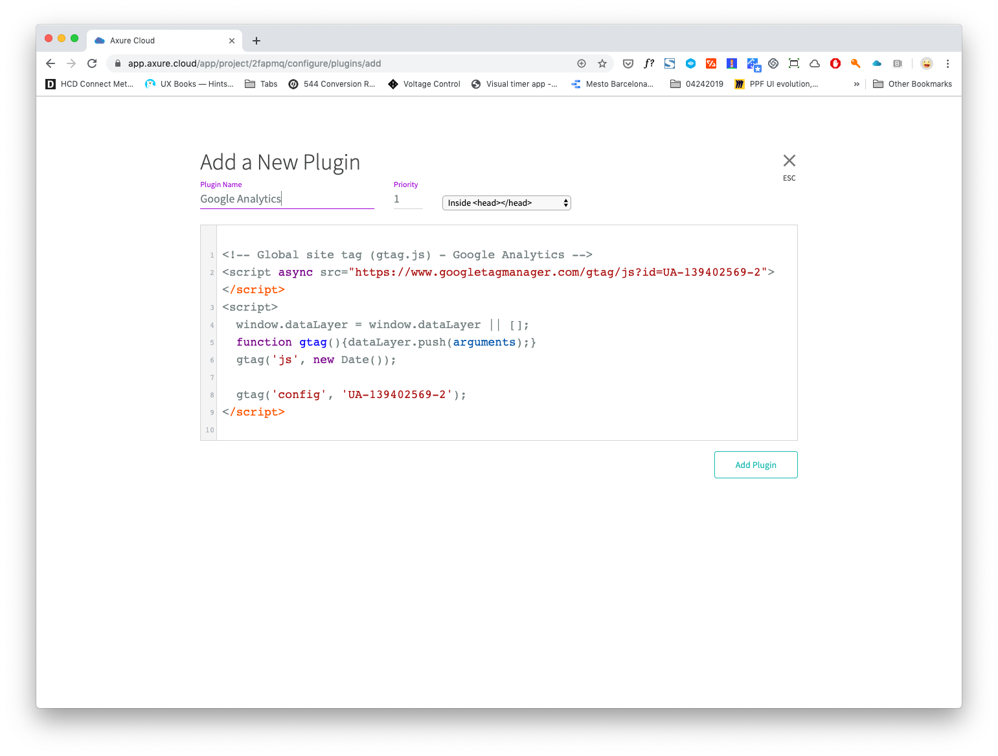Click the gray video camera extension icon
Screen dimensions: 998x756
pos(898,63)
